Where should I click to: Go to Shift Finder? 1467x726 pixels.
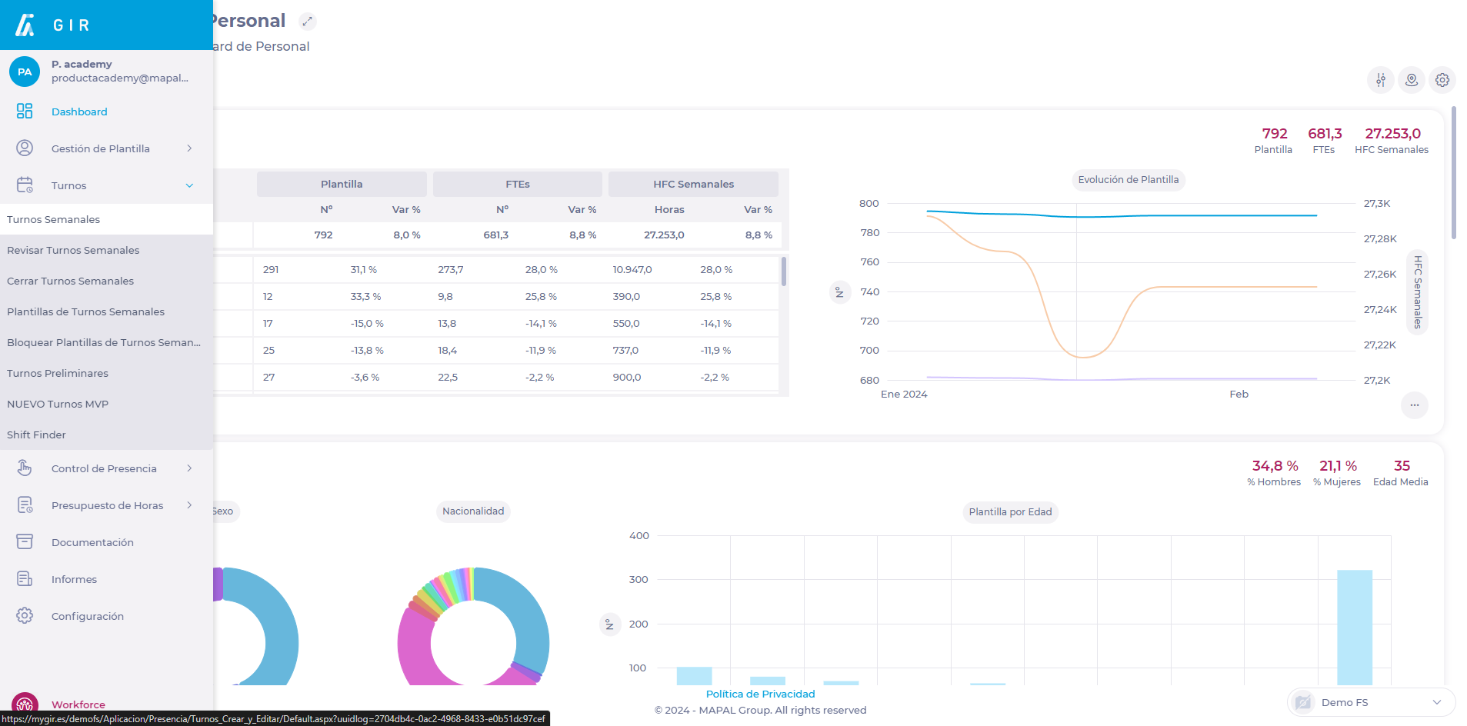pyautogui.click(x=36, y=435)
